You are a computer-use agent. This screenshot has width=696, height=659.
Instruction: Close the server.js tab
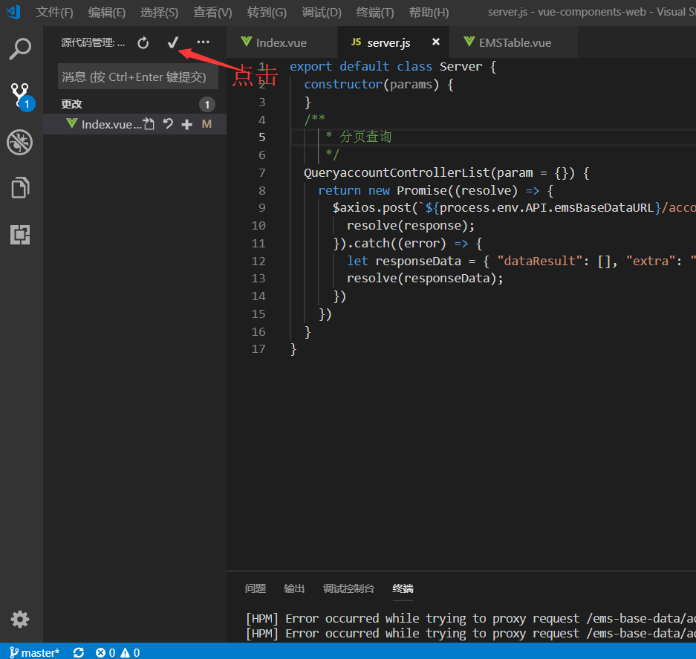click(436, 42)
